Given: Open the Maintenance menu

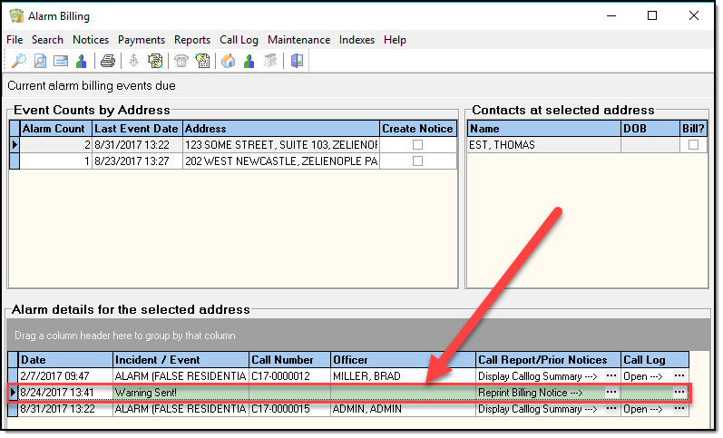Looking at the screenshot, I should point(298,40).
